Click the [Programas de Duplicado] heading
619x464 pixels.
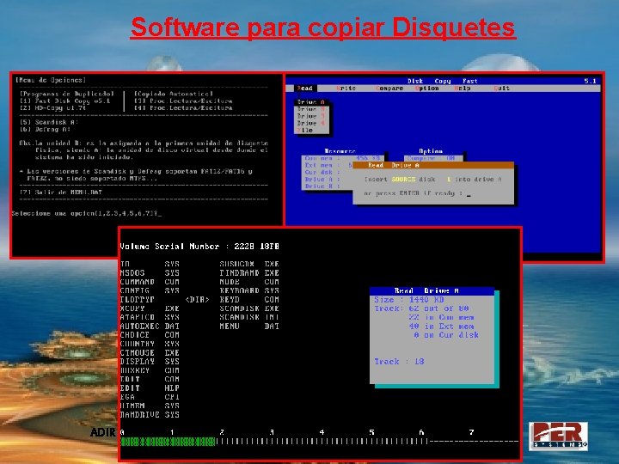click(x=67, y=94)
